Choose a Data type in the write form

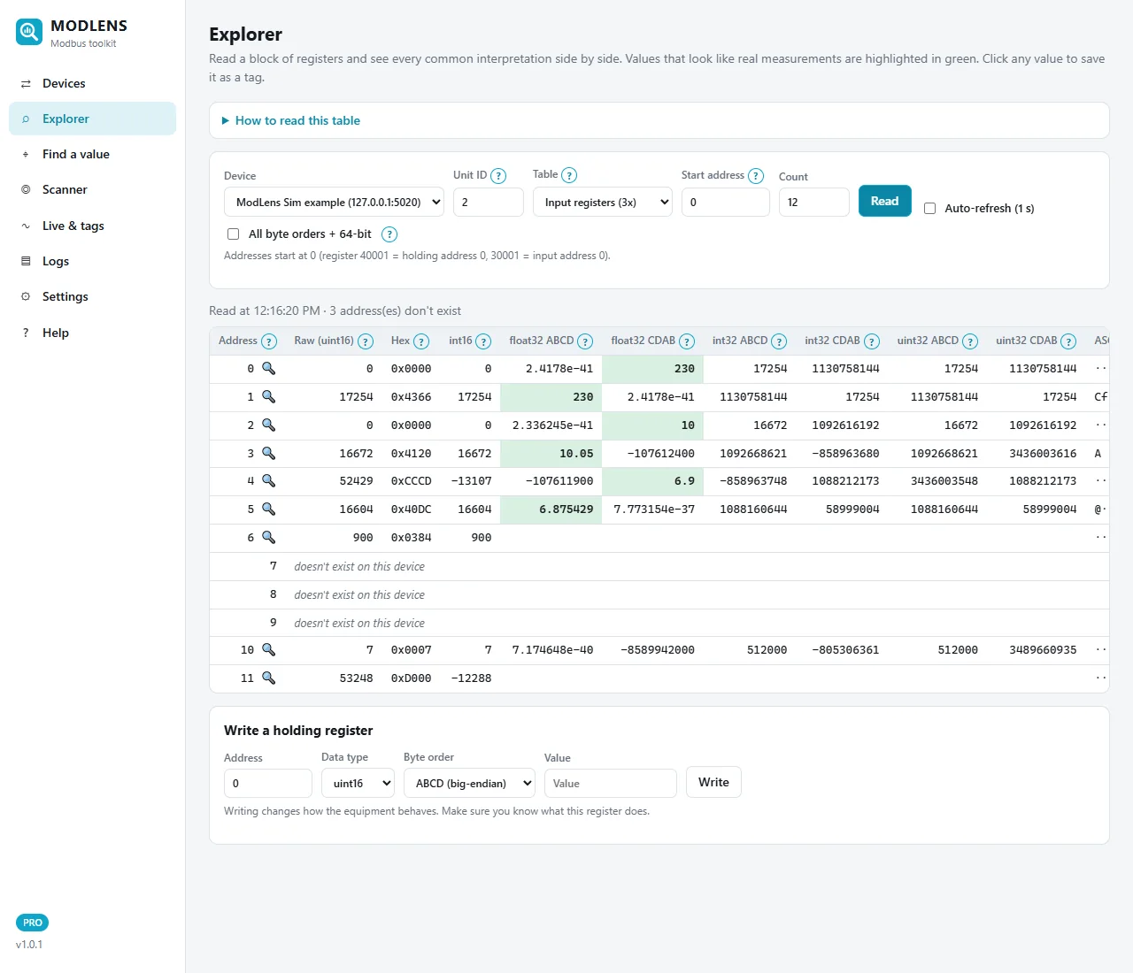point(358,784)
